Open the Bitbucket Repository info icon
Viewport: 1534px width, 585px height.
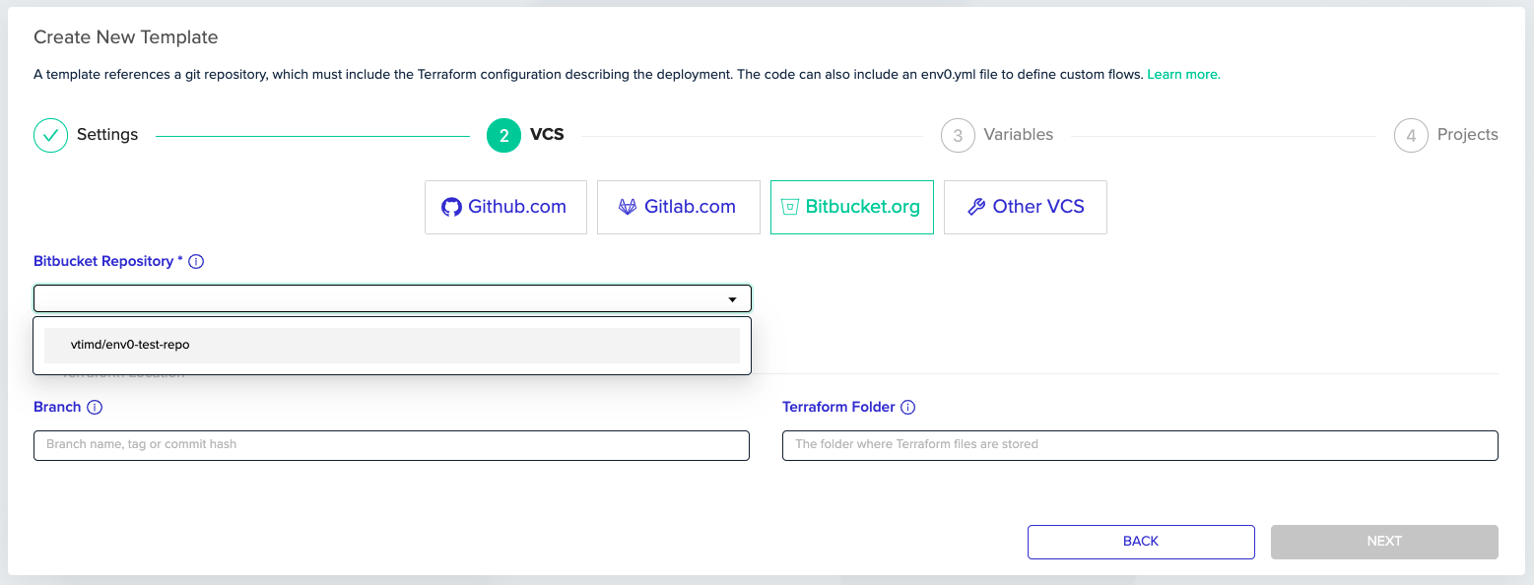196,261
